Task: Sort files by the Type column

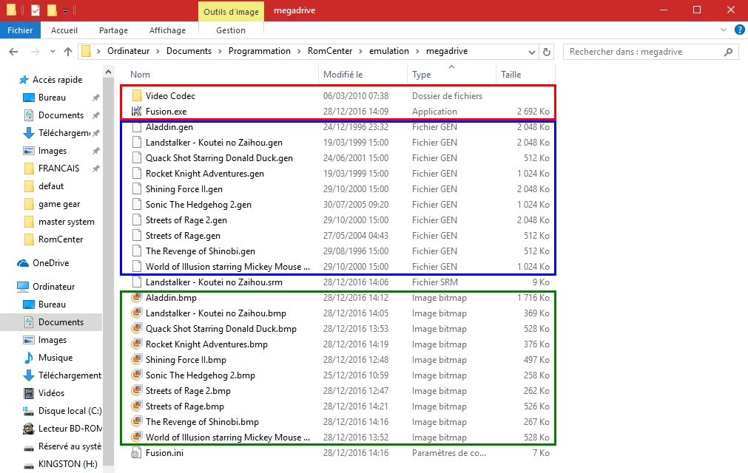Action: pos(451,75)
